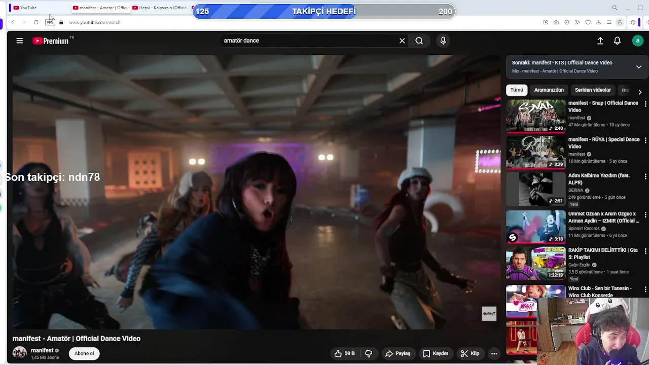Image resolution: width=649 pixels, height=365 pixels.
Task: Start voice search with the microphone
Action: 443,41
